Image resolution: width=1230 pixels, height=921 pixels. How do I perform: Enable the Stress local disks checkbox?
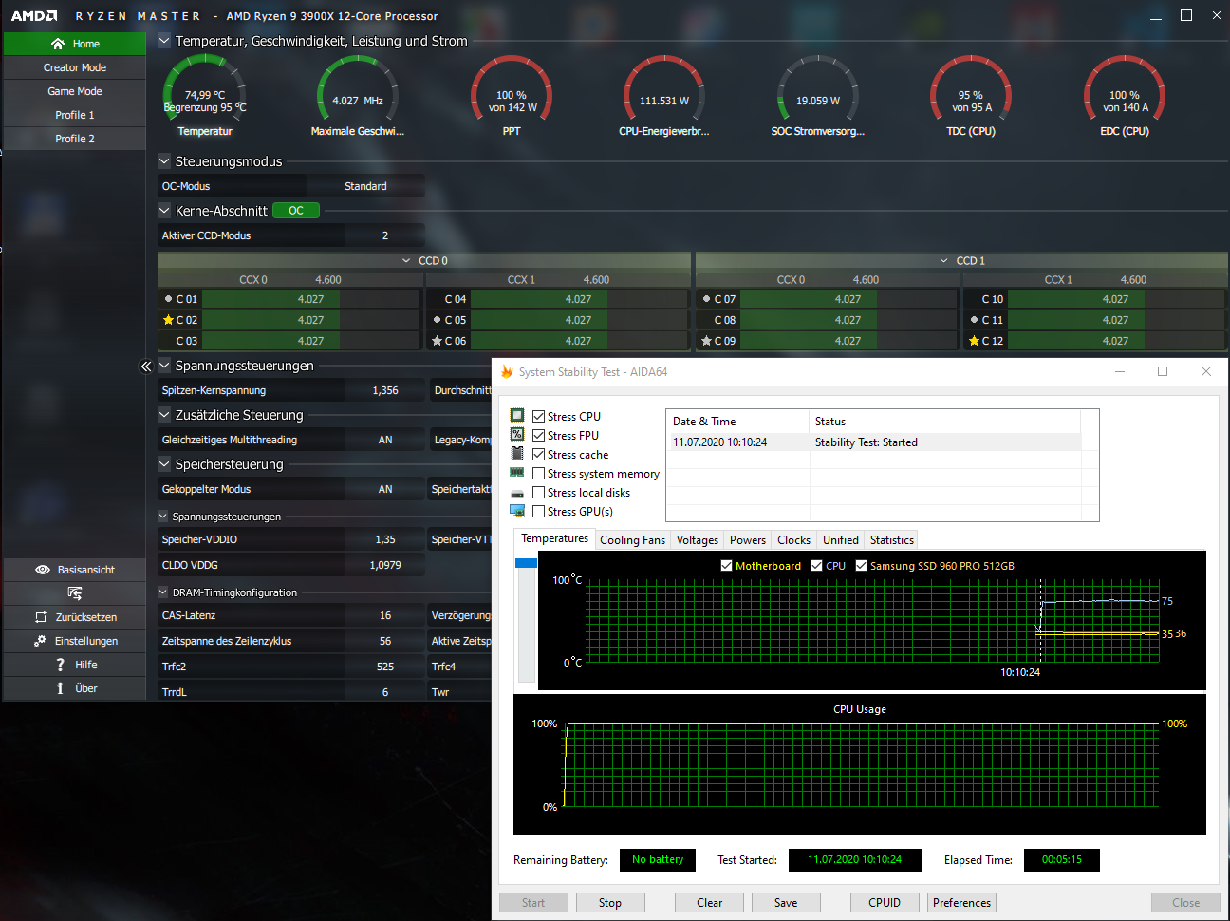click(539, 493)
